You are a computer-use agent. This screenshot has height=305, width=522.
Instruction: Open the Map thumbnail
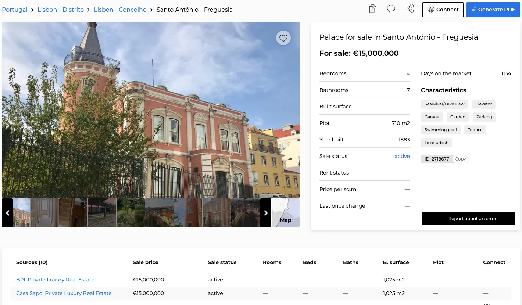286,213
